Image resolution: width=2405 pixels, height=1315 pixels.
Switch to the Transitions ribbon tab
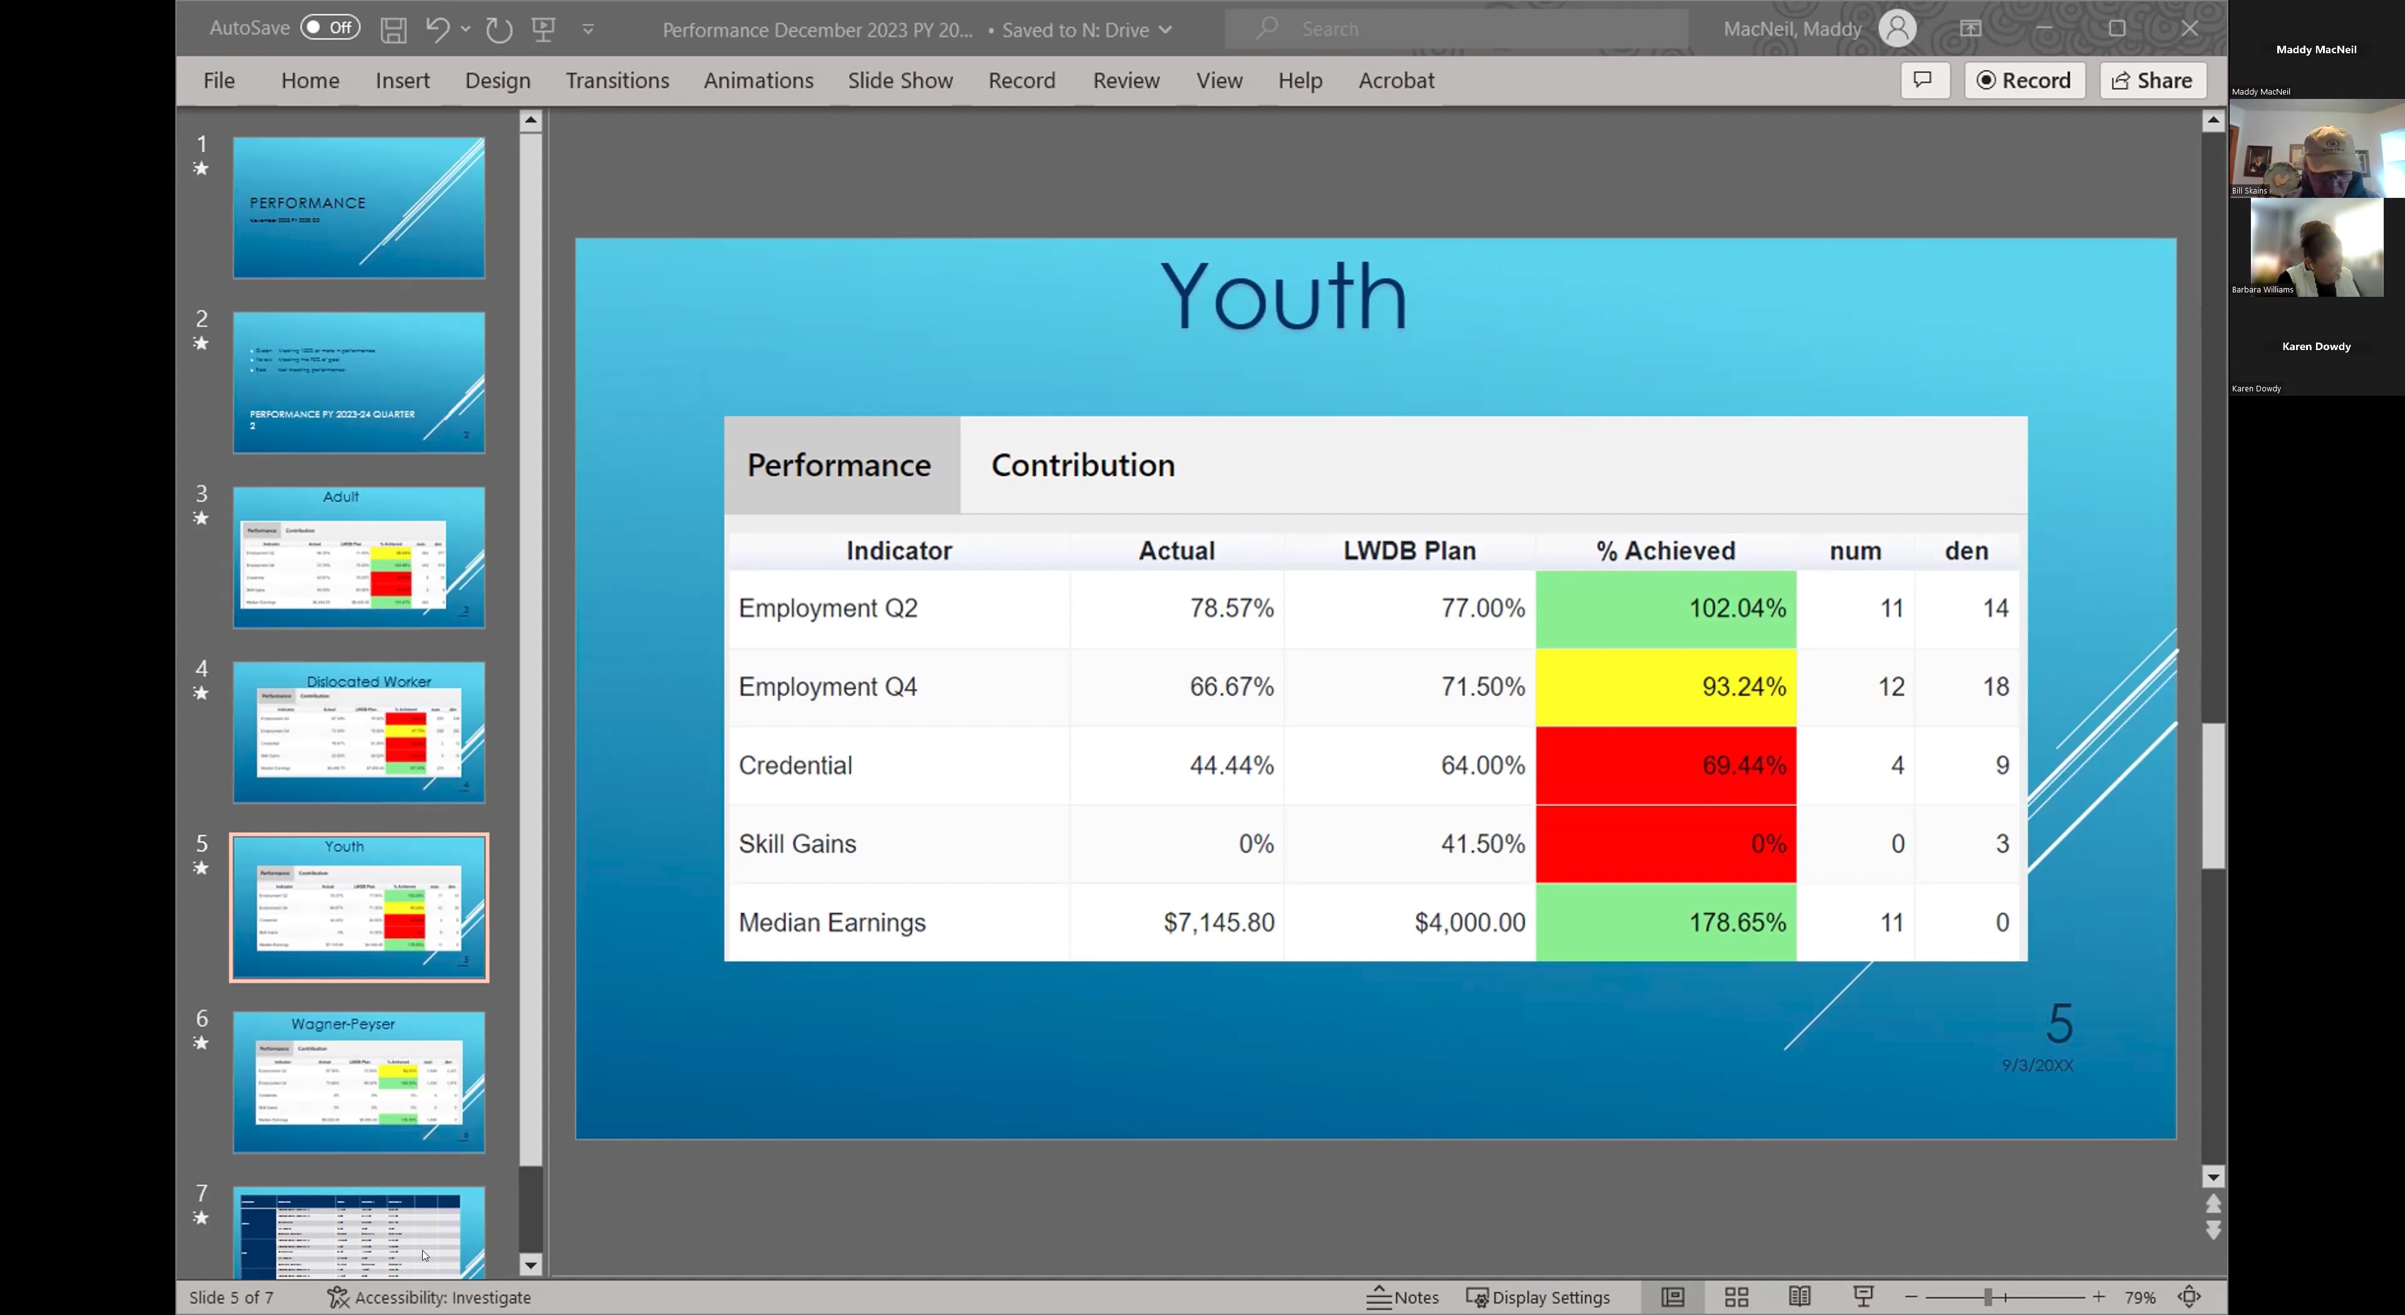point(617,80)
